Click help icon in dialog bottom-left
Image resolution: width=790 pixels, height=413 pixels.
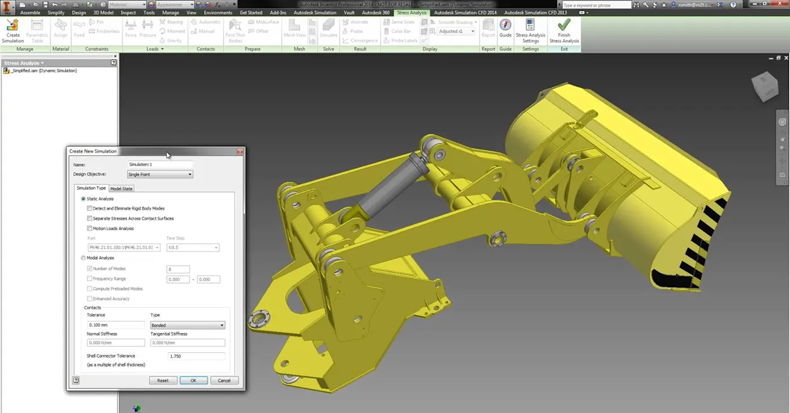tap(76, 380)
